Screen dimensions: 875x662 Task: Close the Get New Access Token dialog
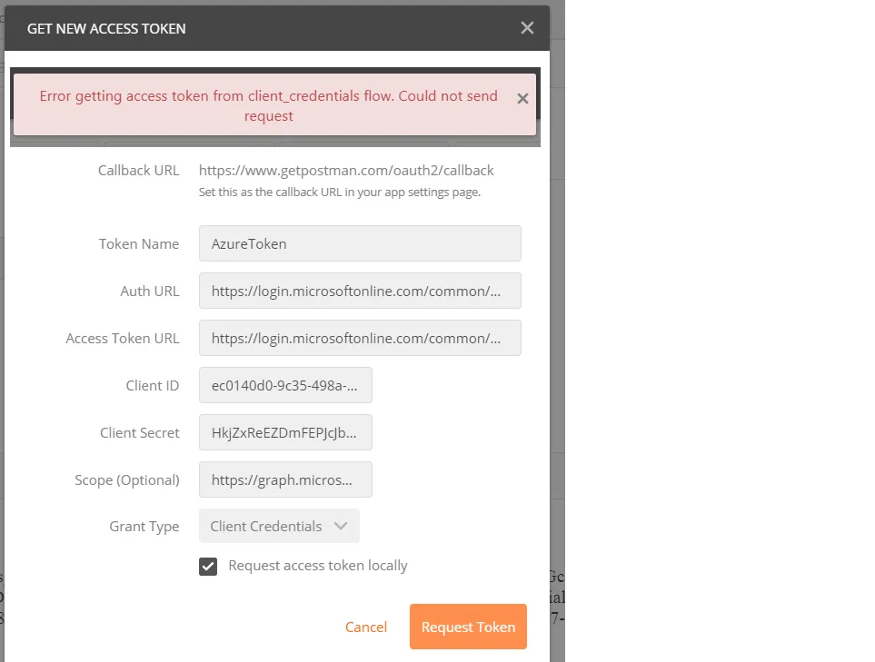tap(527, 28)
